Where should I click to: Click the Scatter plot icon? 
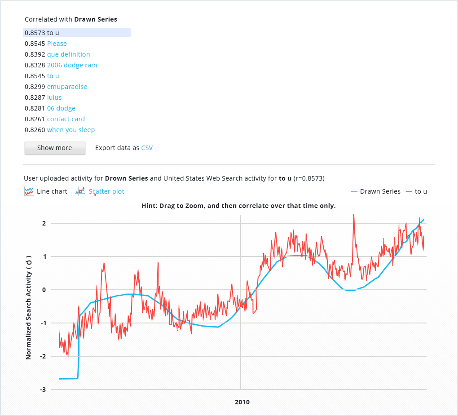[x=80, y=191]
